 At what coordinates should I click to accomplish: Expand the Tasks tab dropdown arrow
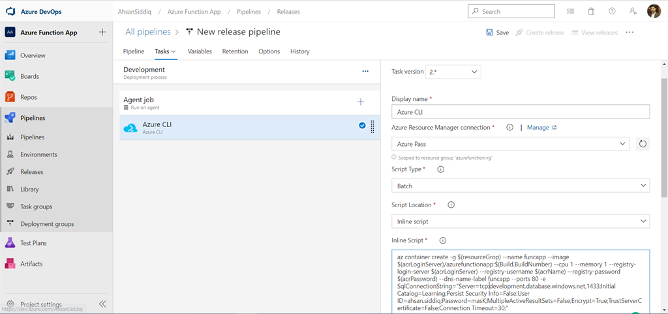tap(174, 51)
